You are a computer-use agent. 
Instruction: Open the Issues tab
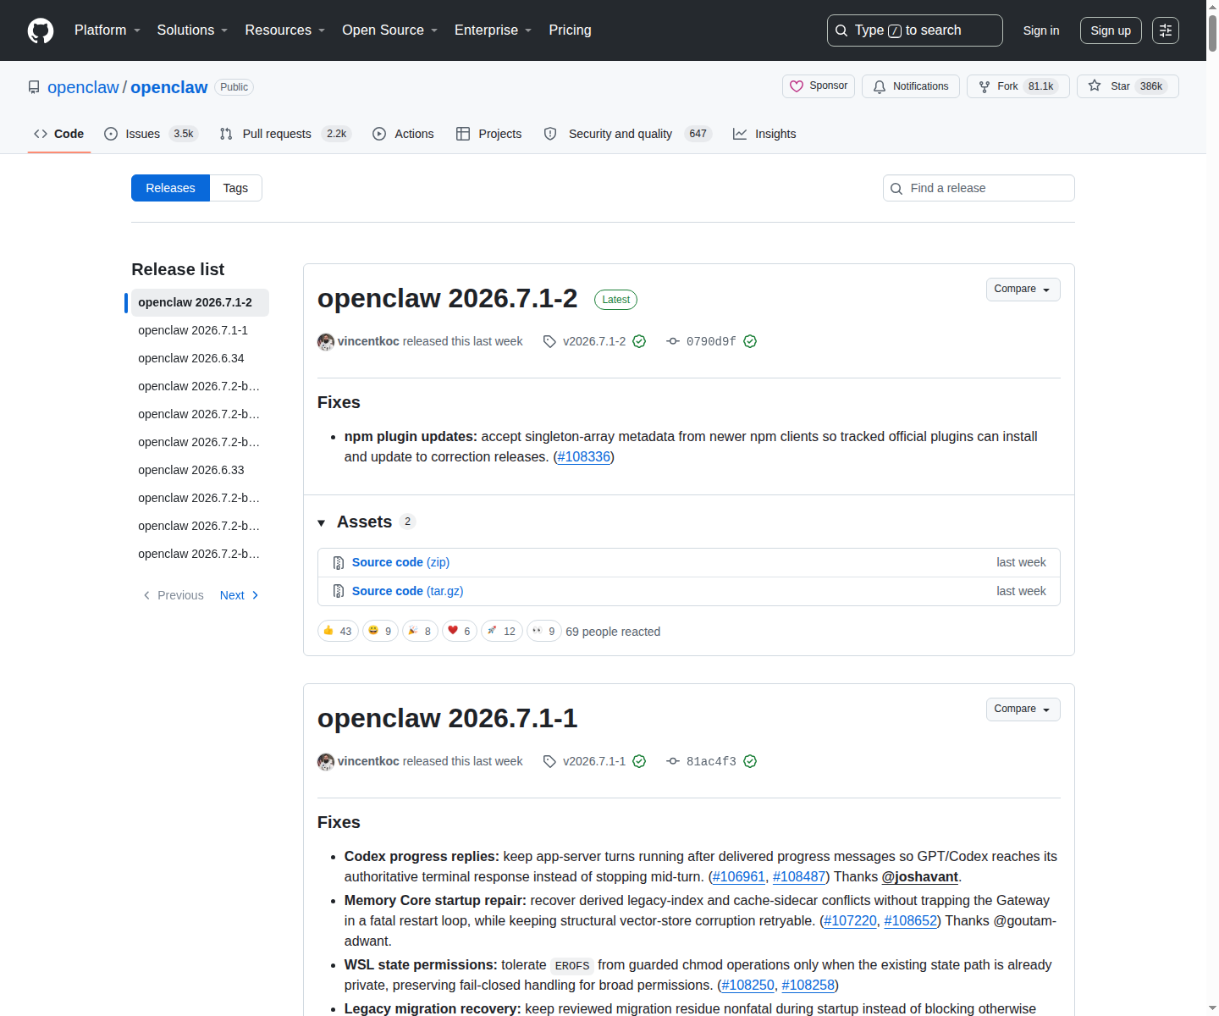(151, 134)
